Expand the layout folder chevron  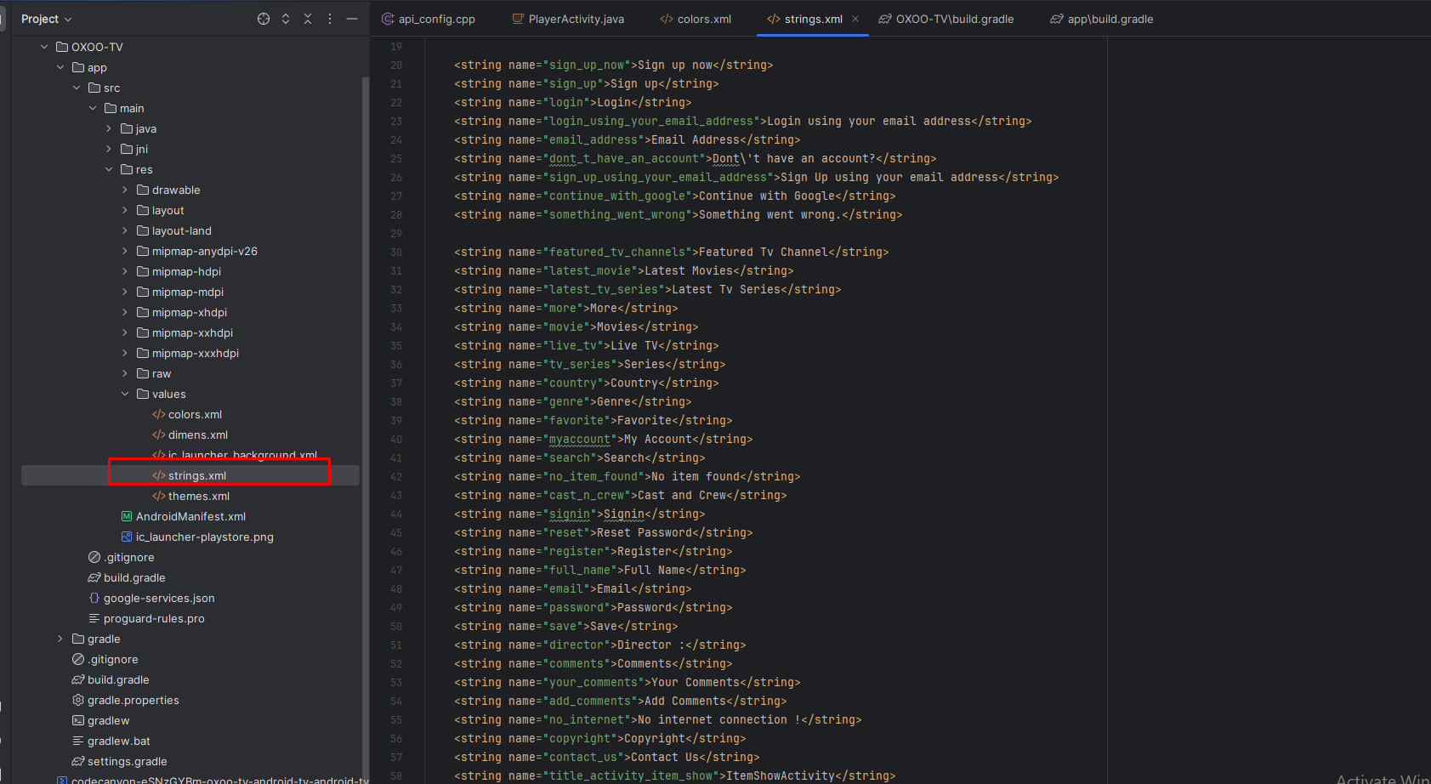coord(125,210)
